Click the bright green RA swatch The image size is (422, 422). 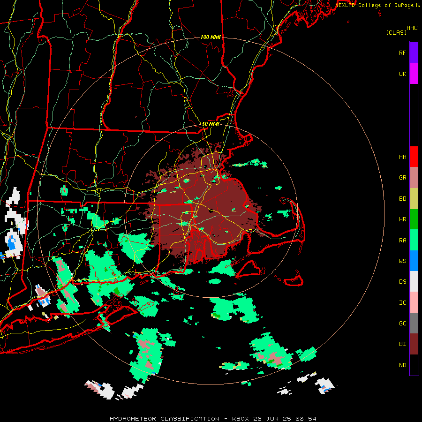click(414, 240)
